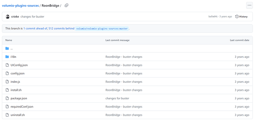
Task: Open the uninstall.sh row's commit message
Action: [124, 115]
